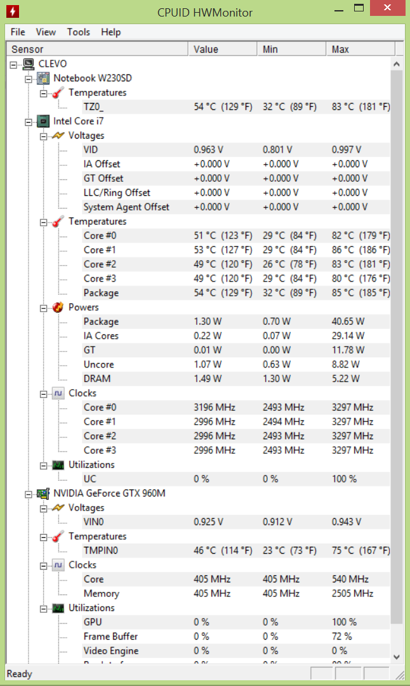This screenshot has height=686, width=410.
Task: Select the TZ0_ temperature row
Action: (x=236, y=107)
